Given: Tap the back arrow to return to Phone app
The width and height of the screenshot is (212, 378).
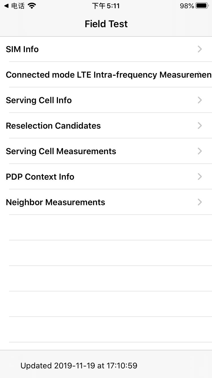Looking at the screenshot, I should coord(6,6).
